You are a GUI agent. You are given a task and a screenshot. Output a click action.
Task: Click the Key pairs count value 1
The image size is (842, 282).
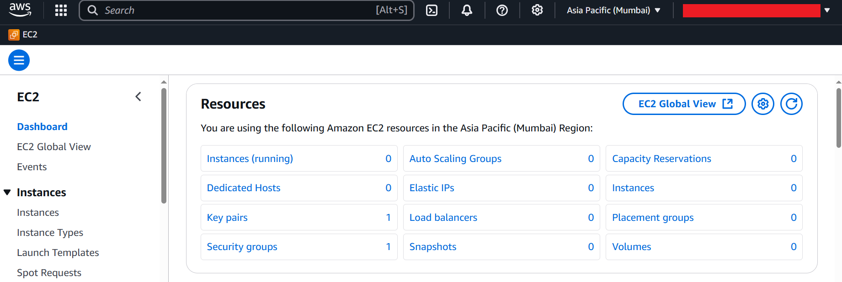coord(389,218)
